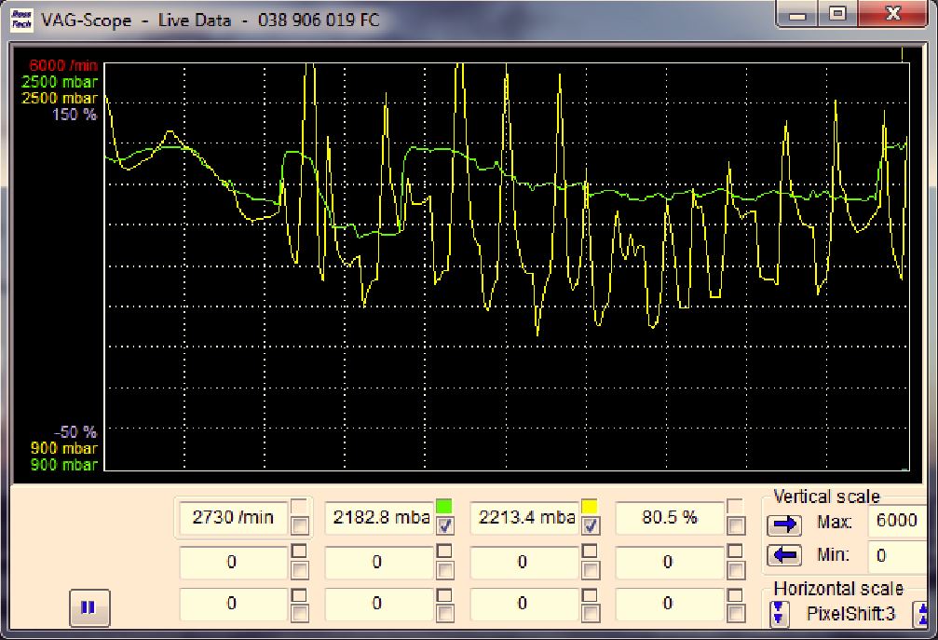Click the "Max:" label

(x=834, y=523)
